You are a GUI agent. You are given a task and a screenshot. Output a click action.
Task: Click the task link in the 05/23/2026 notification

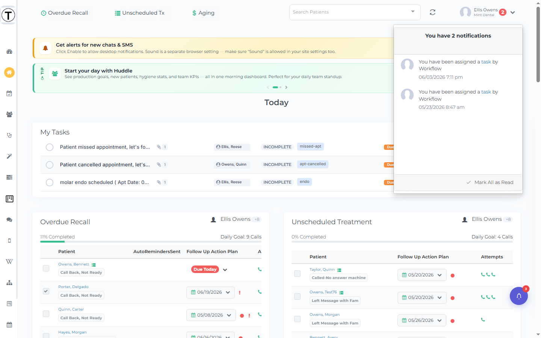(486, 92)
